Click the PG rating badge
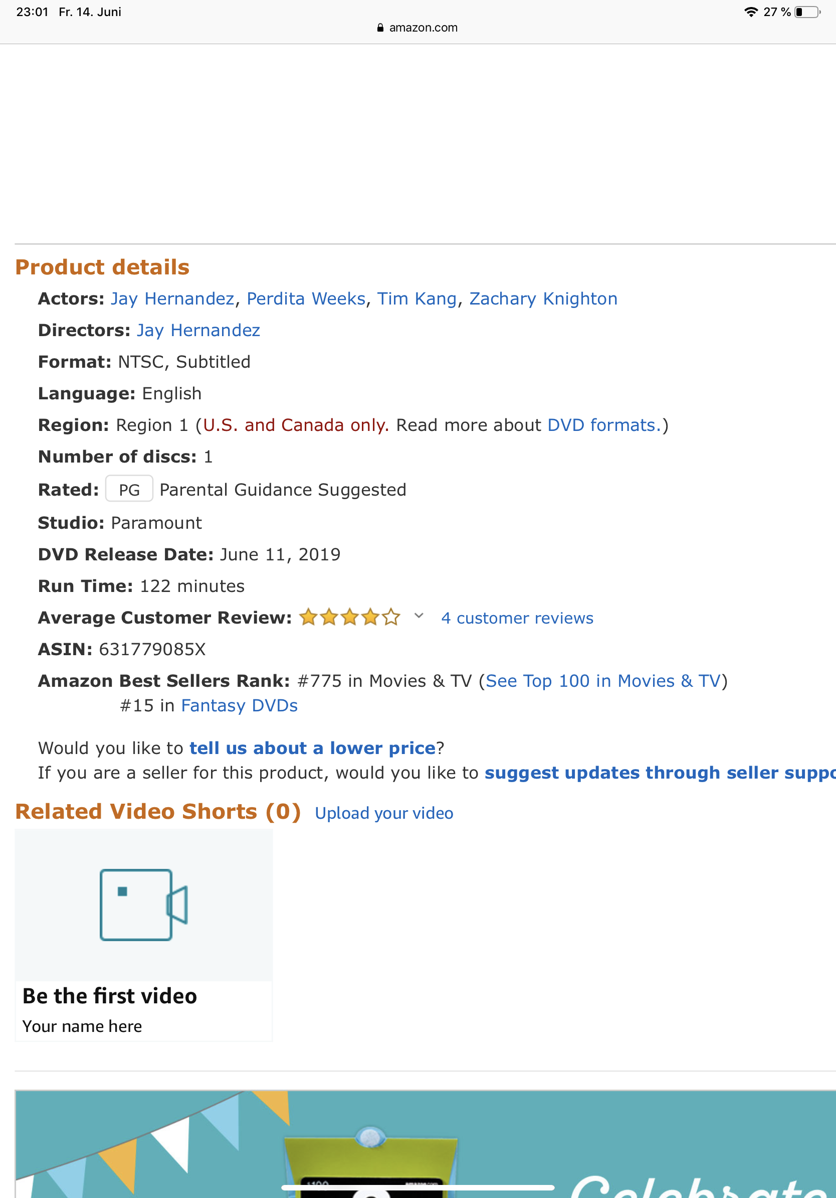 click(129, 490)
